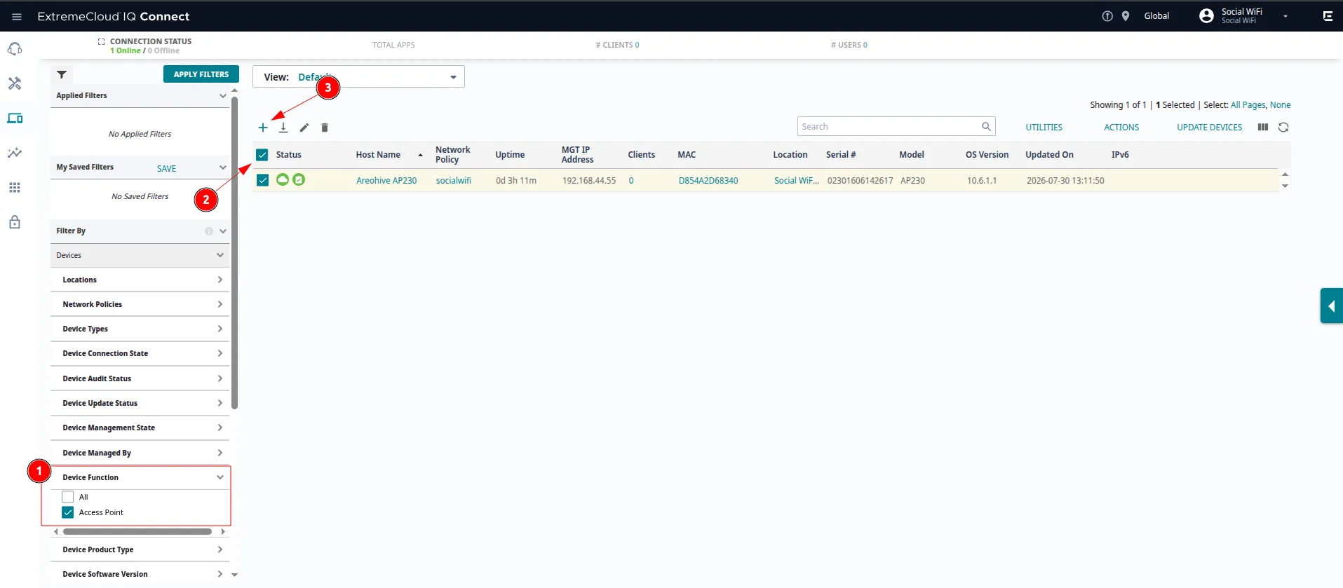The height and width of the screenshot is (588, 1343).
Task: Click the search magnifier icon
Action: [986, 127]
